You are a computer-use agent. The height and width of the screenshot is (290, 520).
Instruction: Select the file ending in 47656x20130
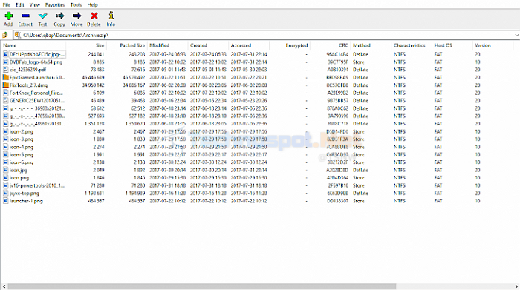(37, 116)
